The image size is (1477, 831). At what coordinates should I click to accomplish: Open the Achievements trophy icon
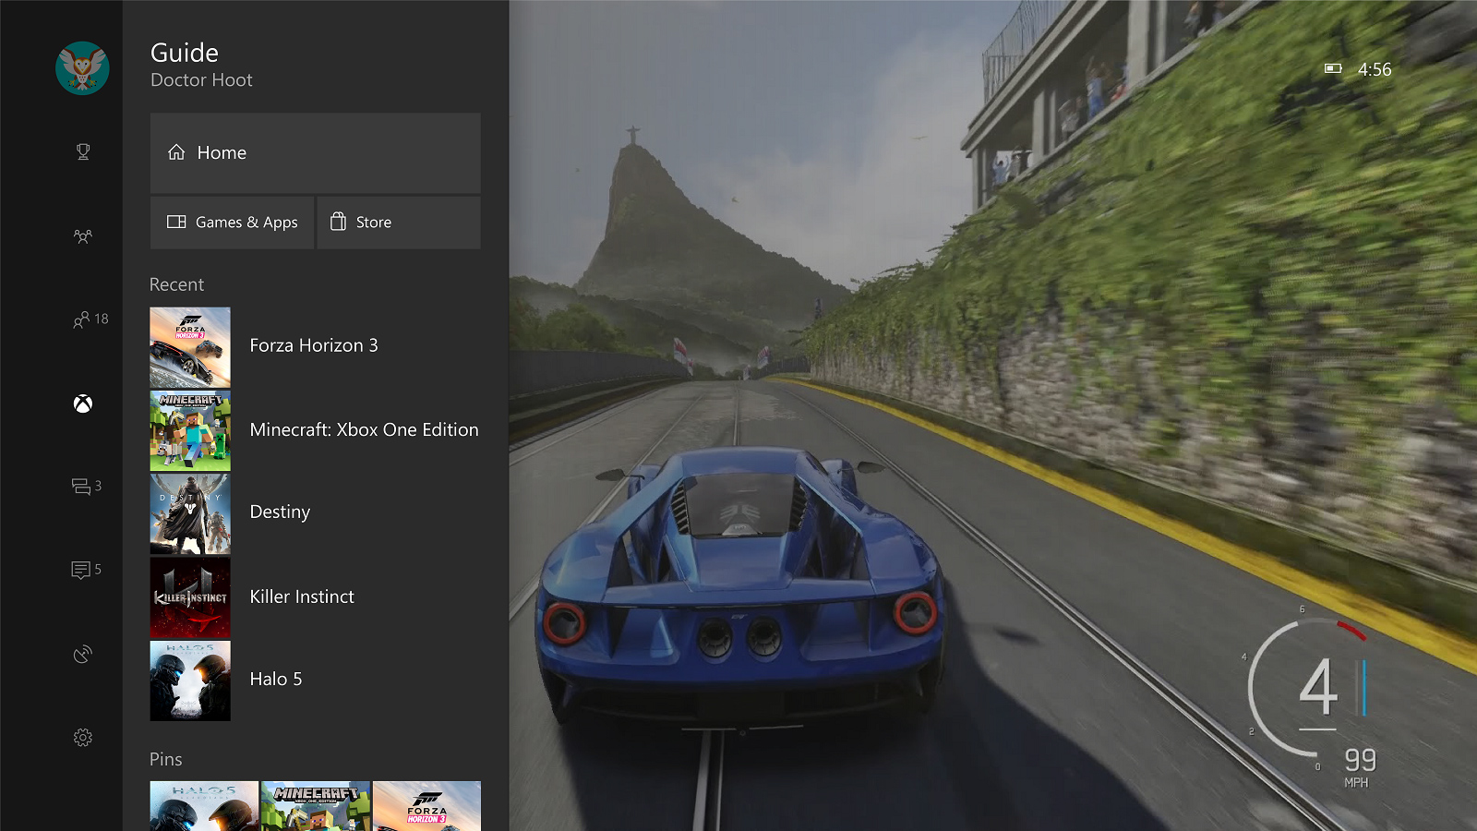pos(83,151)
